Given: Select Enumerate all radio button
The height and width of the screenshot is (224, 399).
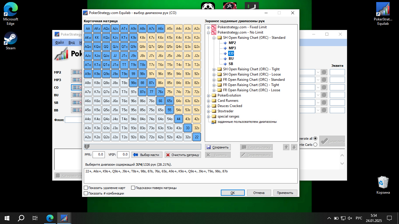Looking at the screenshot, I should (315, 139).
